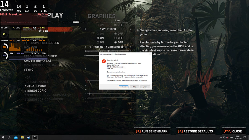The height and width of the screenshot is (140, 249).
Task: Open File Explorer from the taskbar
Action: tap(22, 138)
